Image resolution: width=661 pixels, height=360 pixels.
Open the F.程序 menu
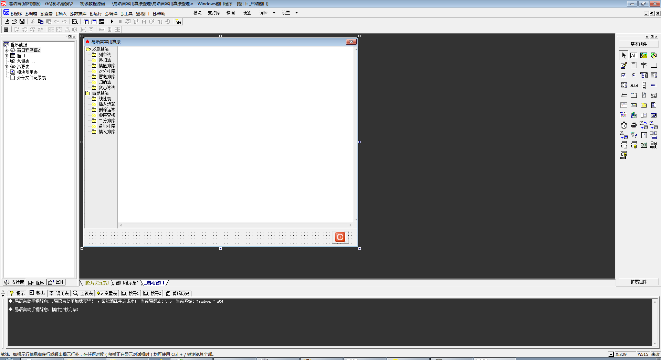coord(16,13)
